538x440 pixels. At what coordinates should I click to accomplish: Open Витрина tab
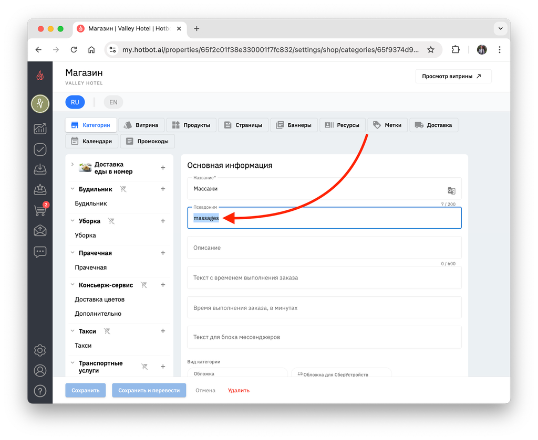pyautogui.click(x=141, y=125)
